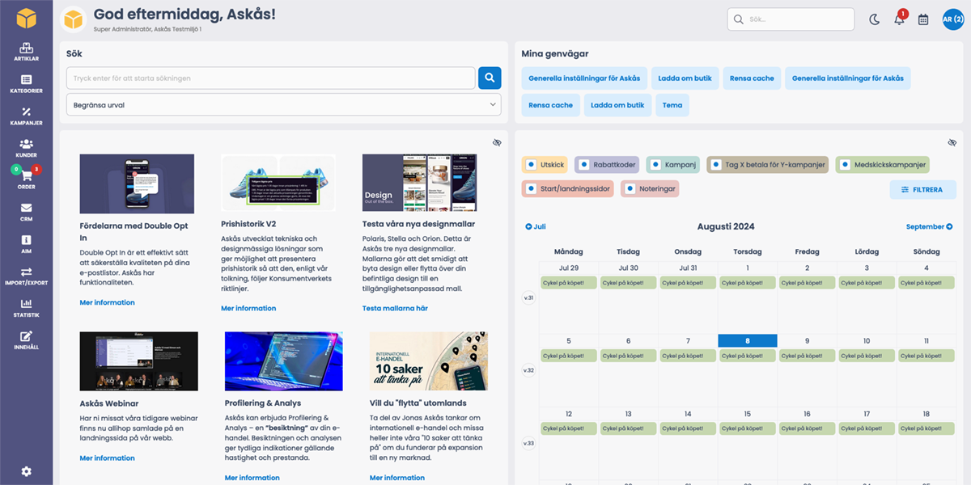Hide the calendar panel

952,142
